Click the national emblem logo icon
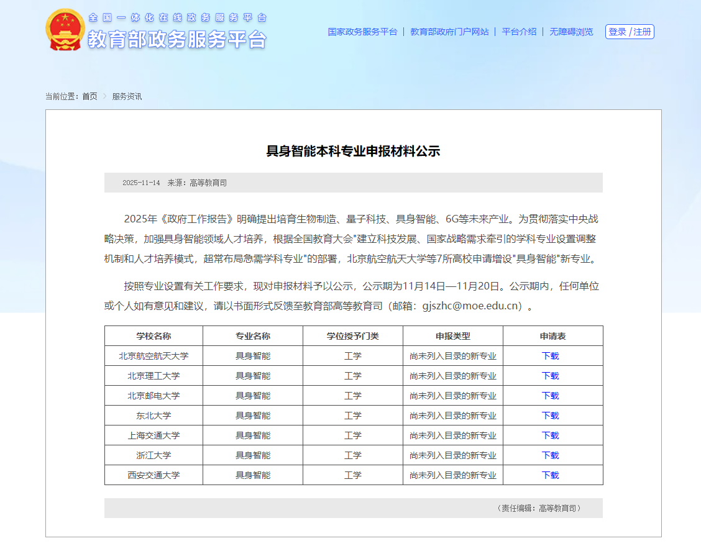Image resolution: width=701 pixels, height=546 pixels. (x=65, y=30)
